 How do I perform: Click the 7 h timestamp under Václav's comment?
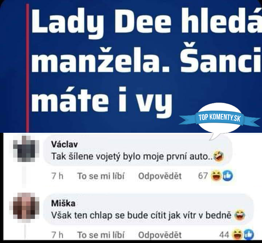click(x=57, y=176)
